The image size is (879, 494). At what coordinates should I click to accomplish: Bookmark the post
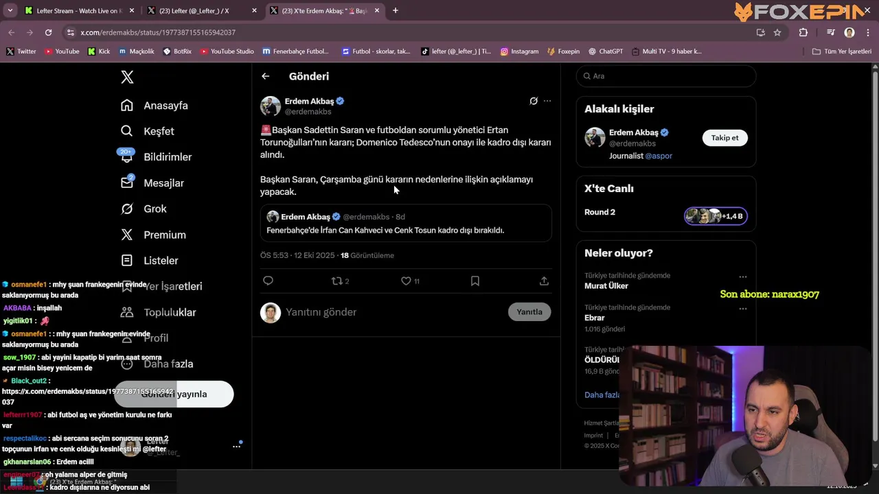[475, 281]
